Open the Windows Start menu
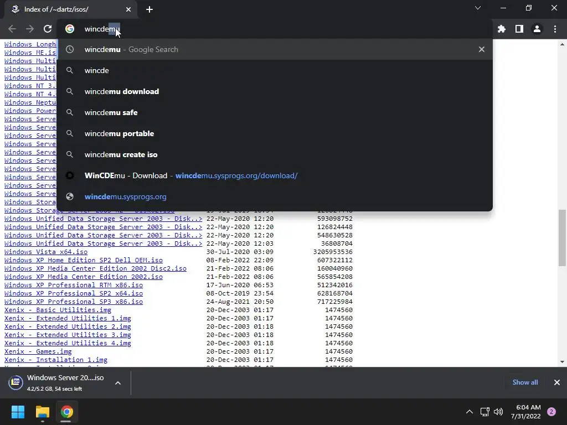The width and height of the screenshot is (567, 425). click(x=18, y=412)
